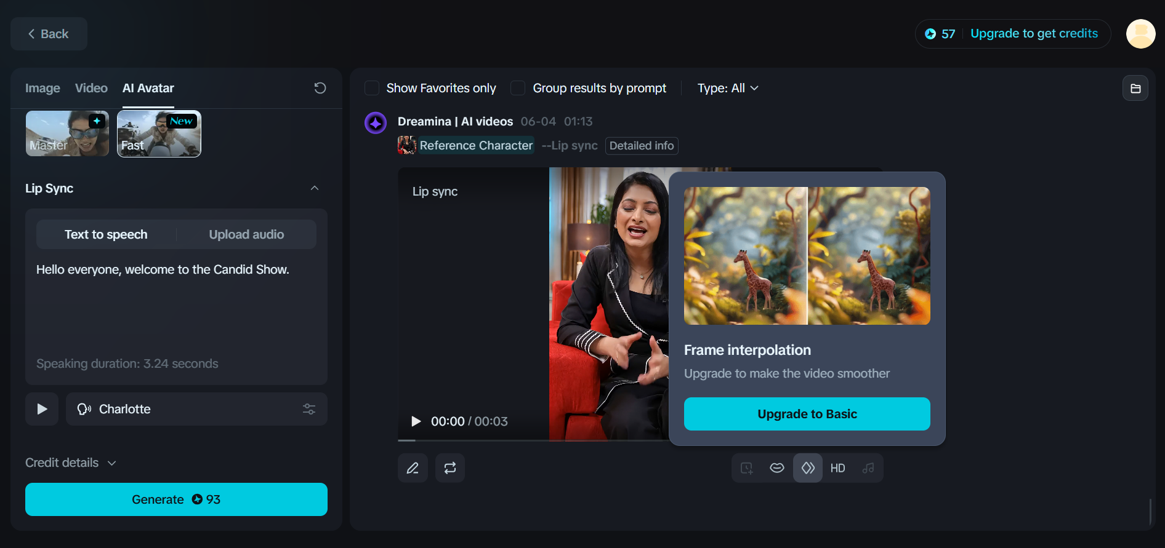Click the Dreamina AI videos logo icon
This screenshot has height=548, width=1165.
(x=376, y=123)
